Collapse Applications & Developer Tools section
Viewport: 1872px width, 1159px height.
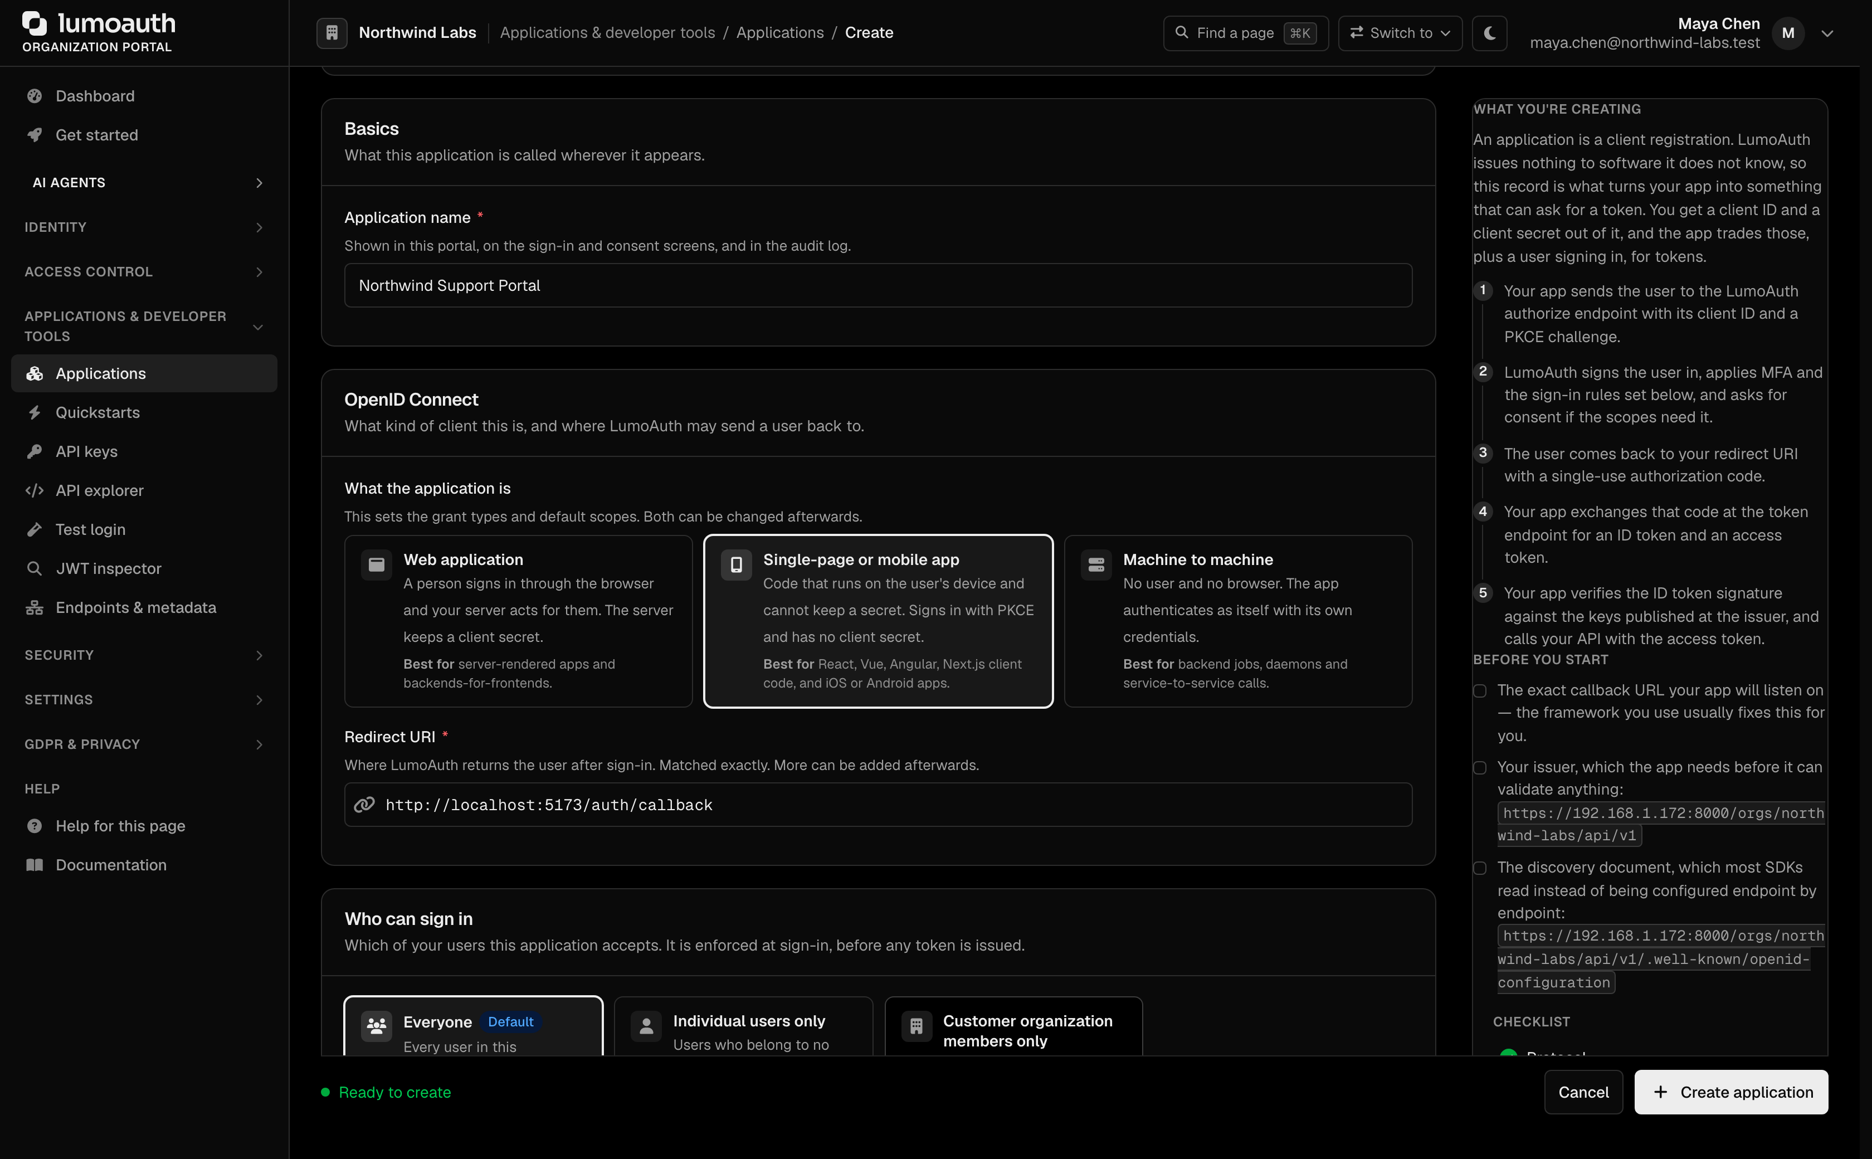tap(144, 326)
